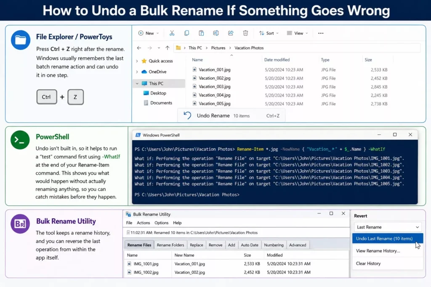Viewport: 431px width, 287px height.
Task: Click the Documents icon in sidebar
Action: pyautogui.click(x=146, y=103)
